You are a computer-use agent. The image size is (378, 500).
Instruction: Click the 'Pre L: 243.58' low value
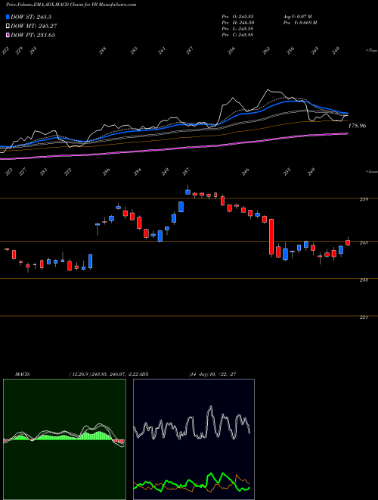[237, 28]
